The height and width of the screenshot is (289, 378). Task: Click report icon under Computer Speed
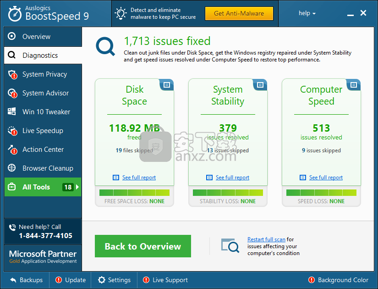click(x=303, y=178)
